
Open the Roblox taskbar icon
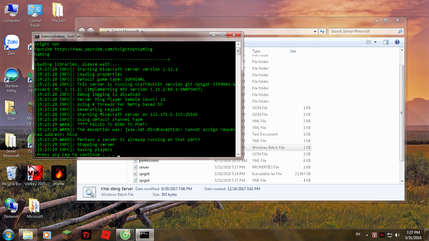(105, 234)
